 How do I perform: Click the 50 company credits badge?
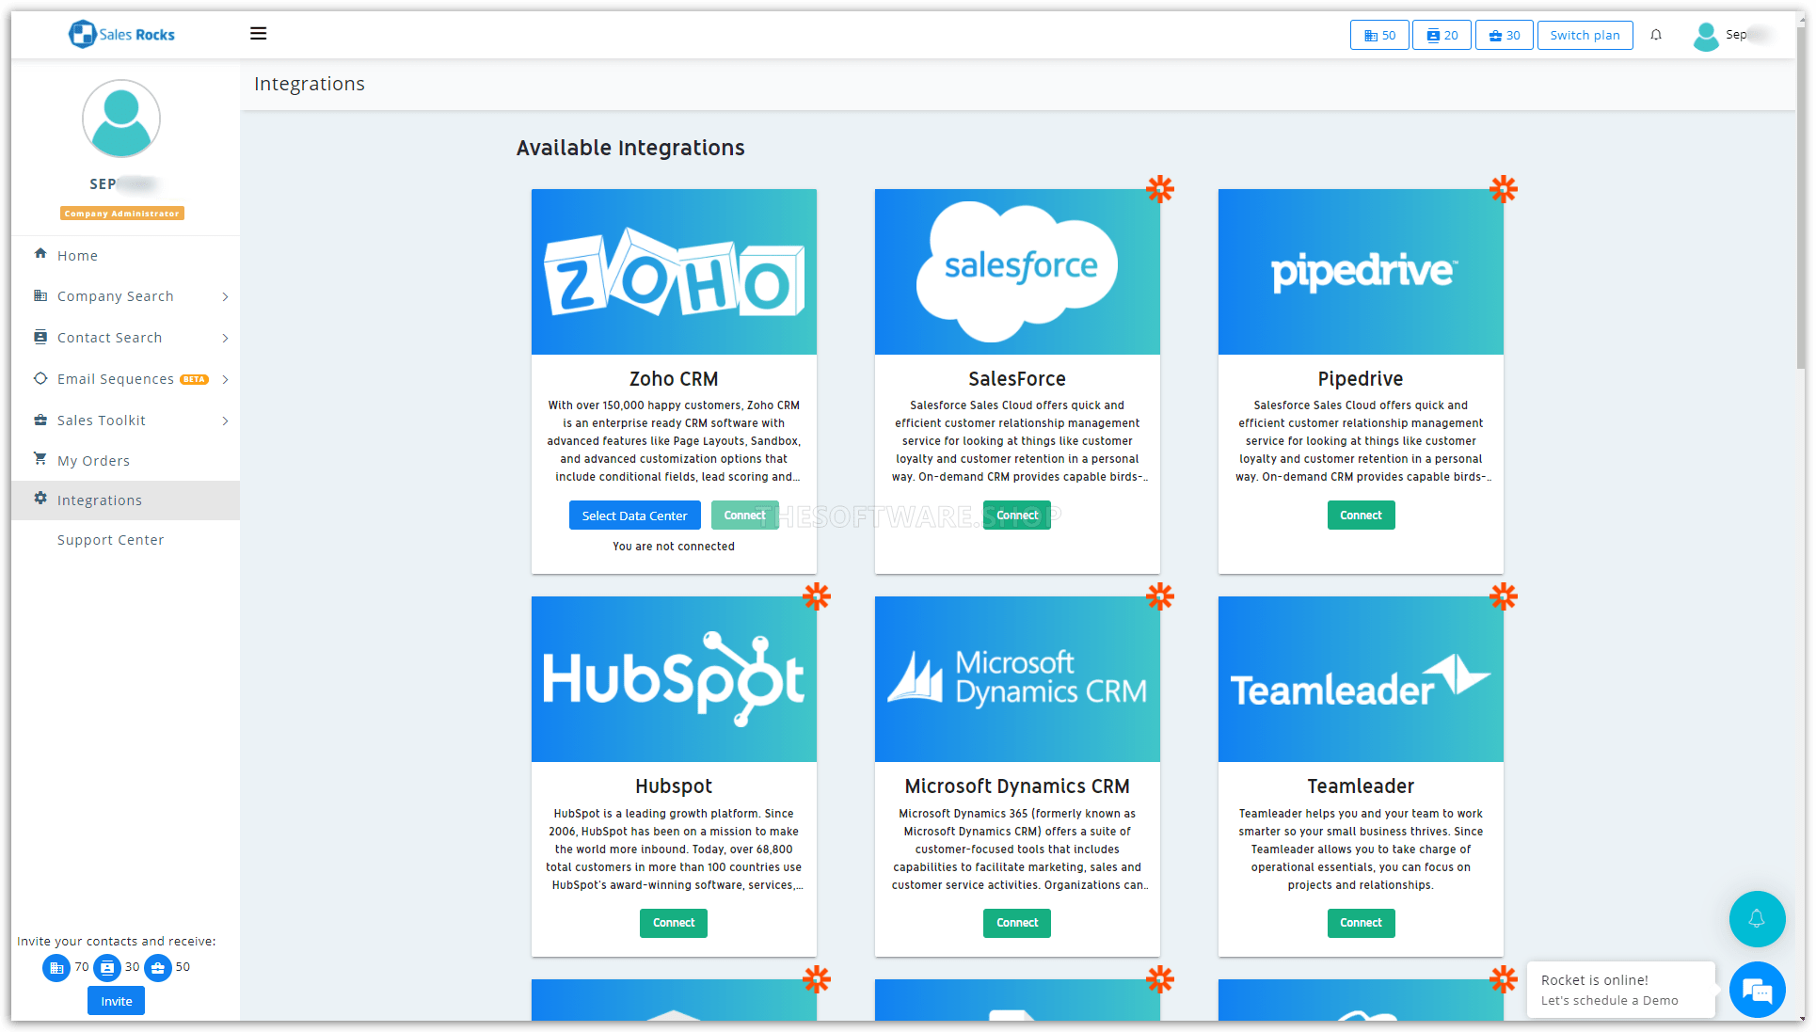coord(1379,35)
